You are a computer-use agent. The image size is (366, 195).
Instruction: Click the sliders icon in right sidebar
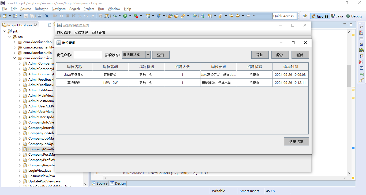361,44
